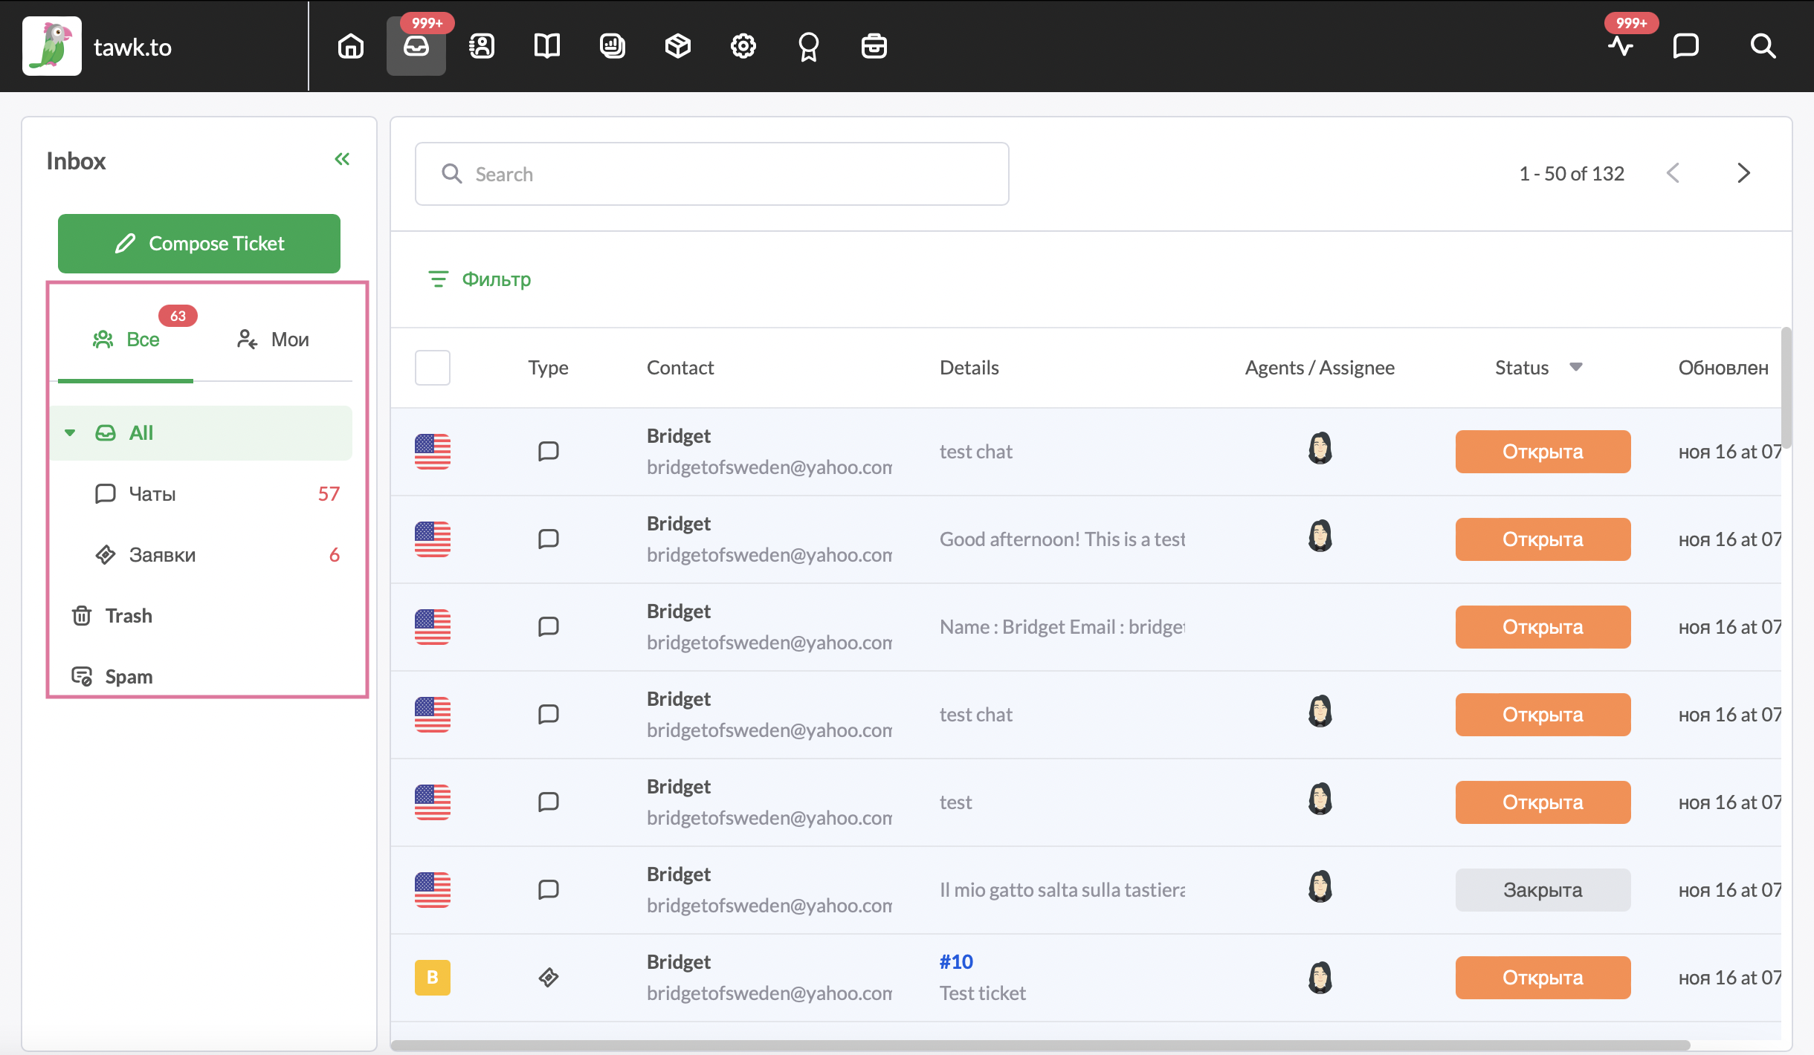
Task: Select the All inbox folder
Action: pyautogui.click(x=201, y=432)
